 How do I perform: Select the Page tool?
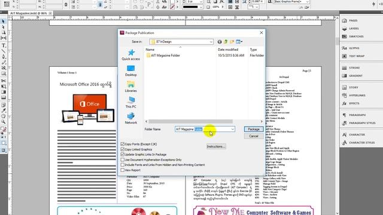pyautogui.click(x=4, y=32)
